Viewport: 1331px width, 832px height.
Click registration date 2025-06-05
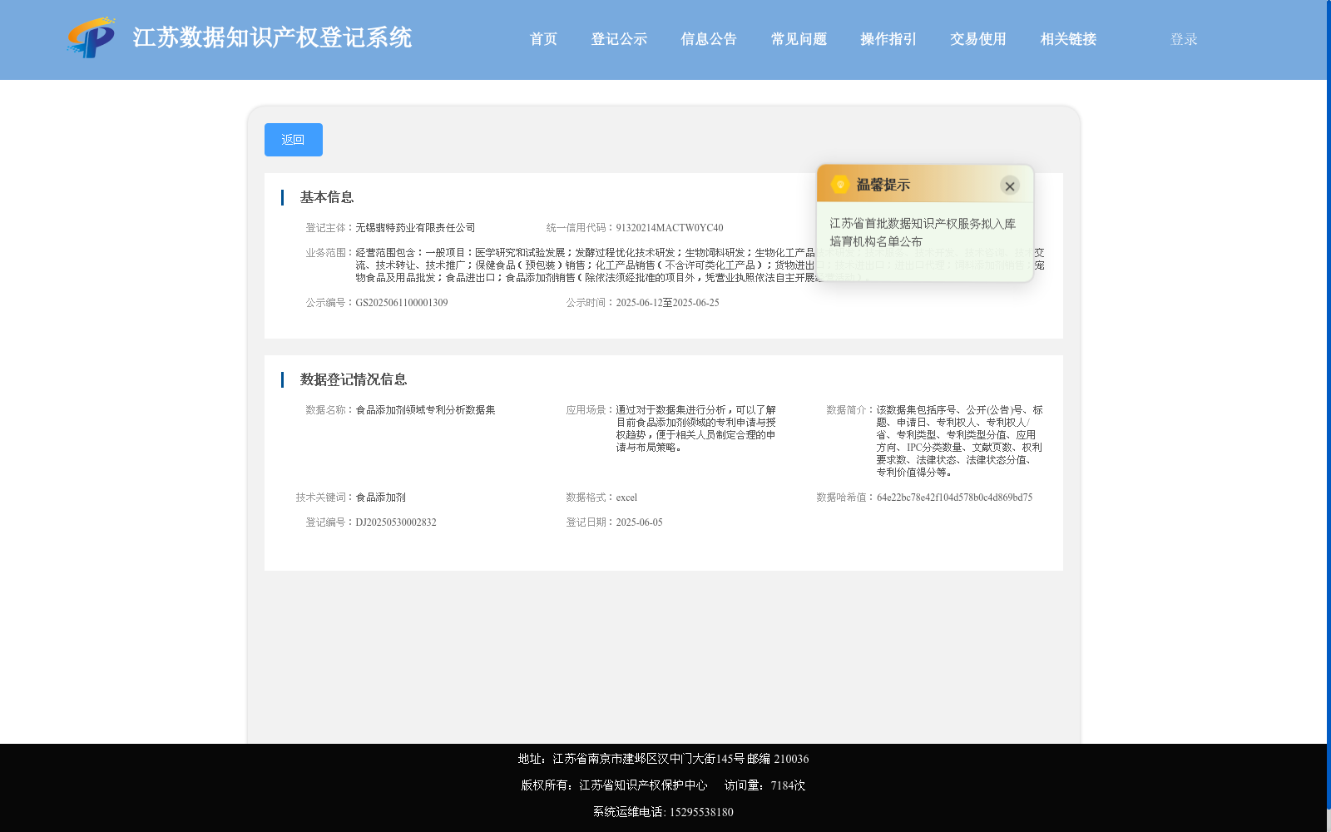[x=639, y=522]
